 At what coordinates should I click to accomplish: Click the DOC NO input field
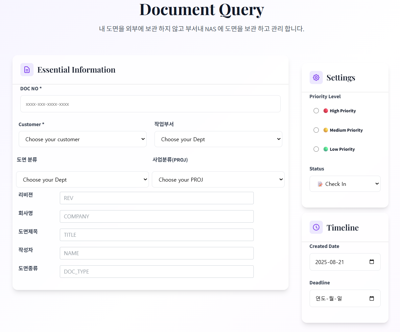click(150, 104)
